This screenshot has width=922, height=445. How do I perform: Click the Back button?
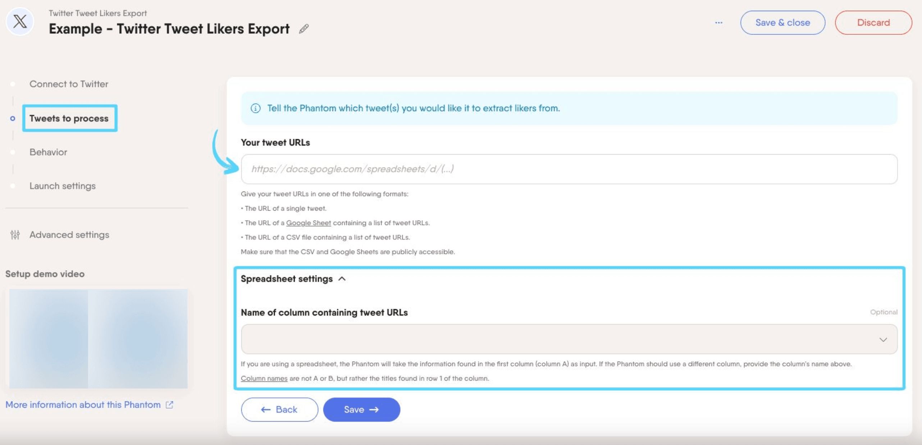[x=279, y=409]
